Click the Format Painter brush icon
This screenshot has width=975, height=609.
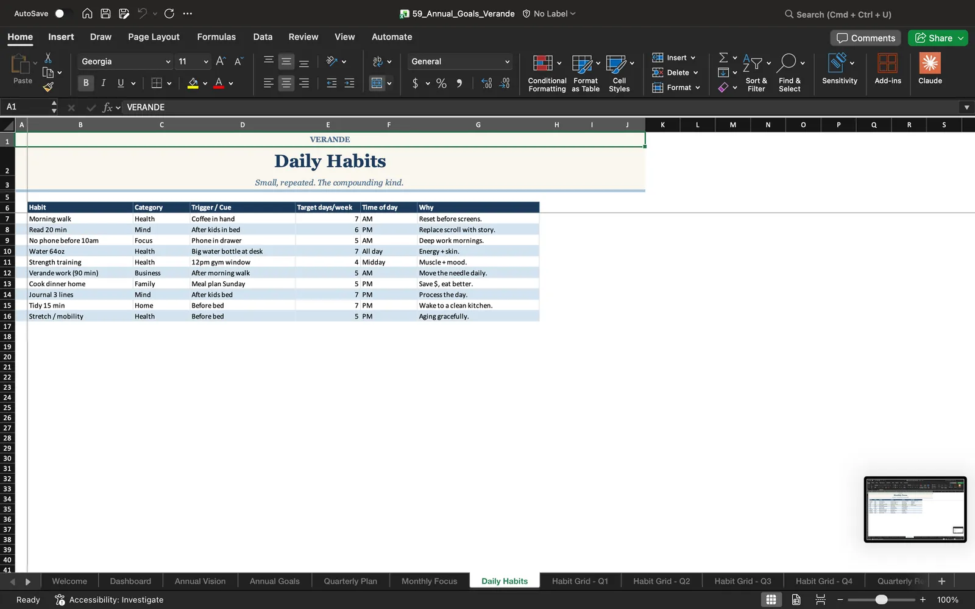[48, 87]
